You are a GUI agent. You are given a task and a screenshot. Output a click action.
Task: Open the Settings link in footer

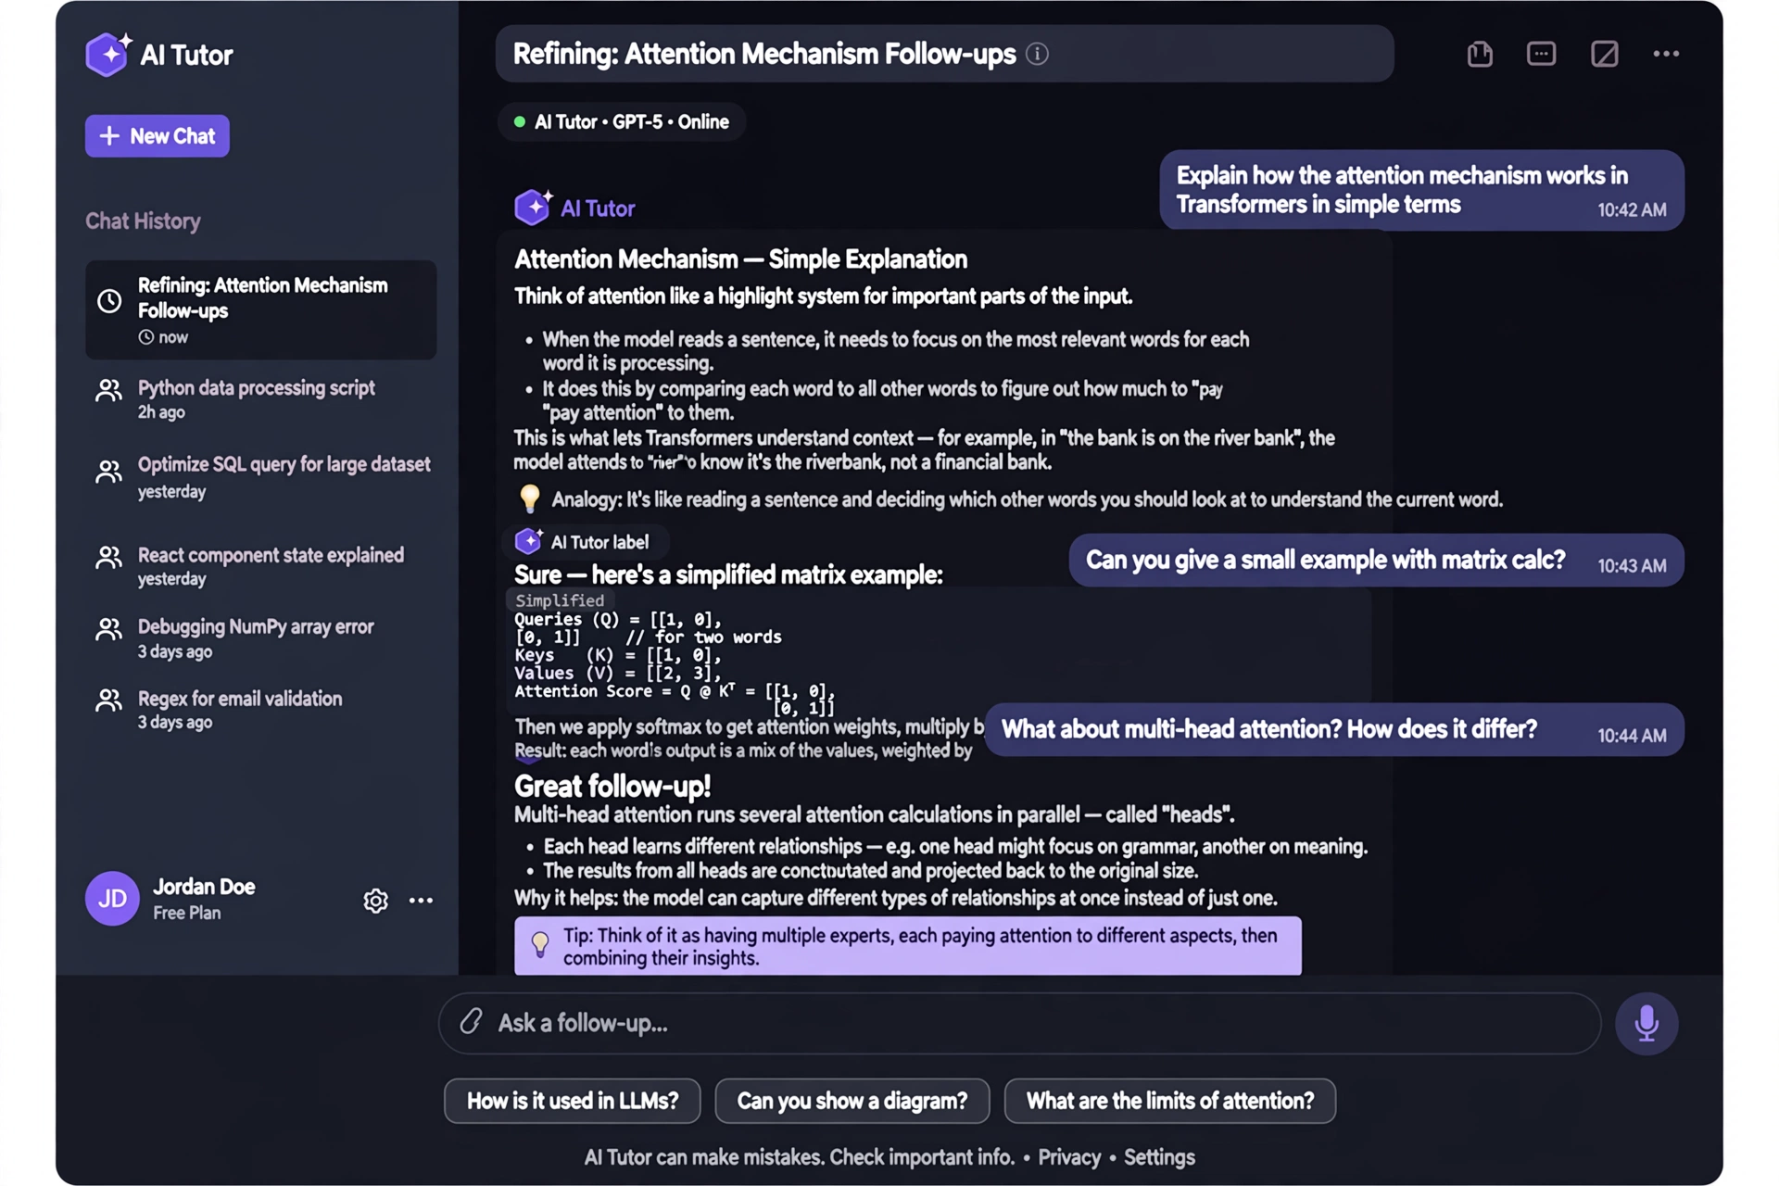click(1159, 1157)
